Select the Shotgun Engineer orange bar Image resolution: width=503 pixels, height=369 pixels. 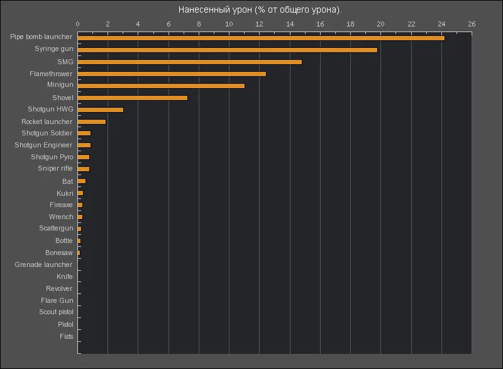(84, 145)
